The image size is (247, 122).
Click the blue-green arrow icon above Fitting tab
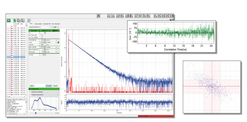[x=29, y=20]
